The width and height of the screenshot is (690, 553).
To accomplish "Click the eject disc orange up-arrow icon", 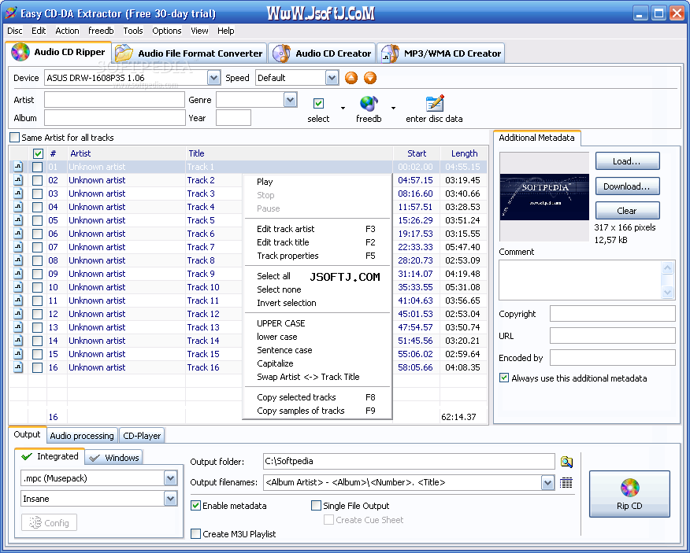I will pyautogui.click(x=351, y=78).
